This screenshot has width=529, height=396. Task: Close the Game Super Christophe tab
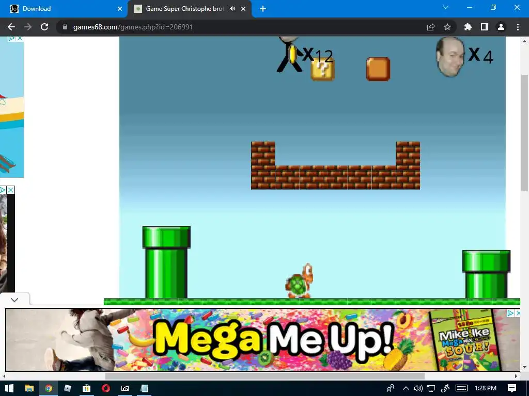[x=243, y=9]
